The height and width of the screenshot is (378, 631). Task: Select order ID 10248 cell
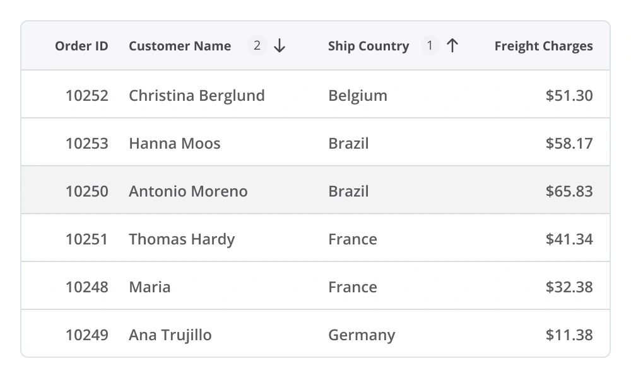tap(87, 287)
